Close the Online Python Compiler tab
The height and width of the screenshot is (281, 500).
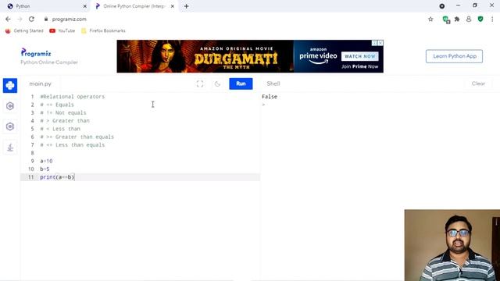tap(173, 6)
